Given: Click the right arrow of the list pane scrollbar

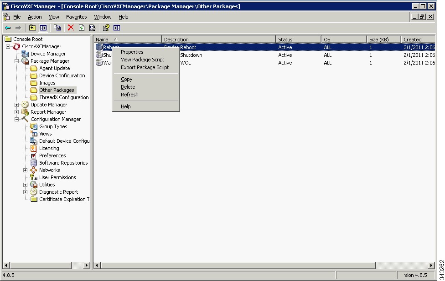Looking at the screenshot, I should pyautogui.click(x=431, y=266).
